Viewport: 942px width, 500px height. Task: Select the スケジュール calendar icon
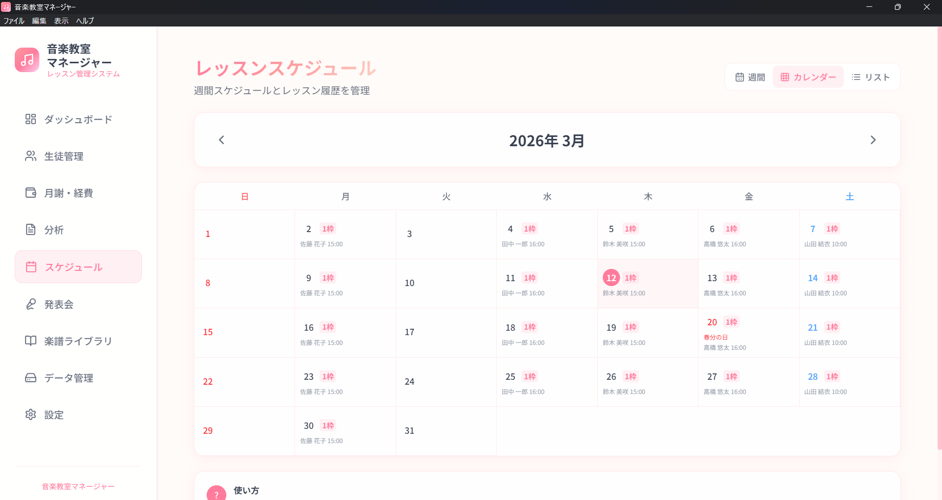30,266
